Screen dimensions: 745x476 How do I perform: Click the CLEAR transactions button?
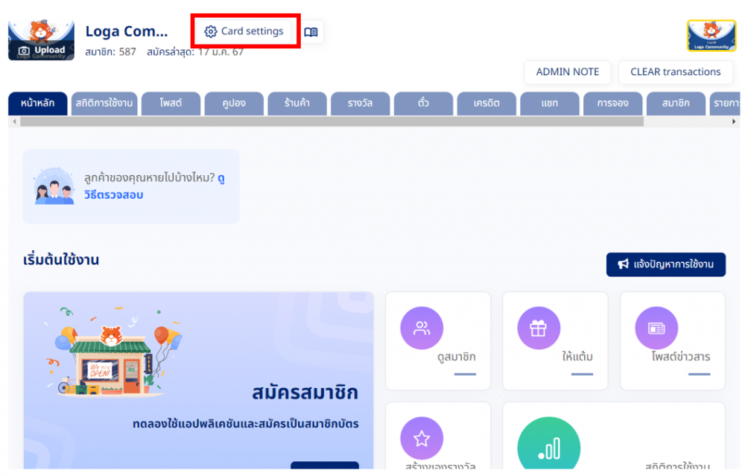click(675, 72)
